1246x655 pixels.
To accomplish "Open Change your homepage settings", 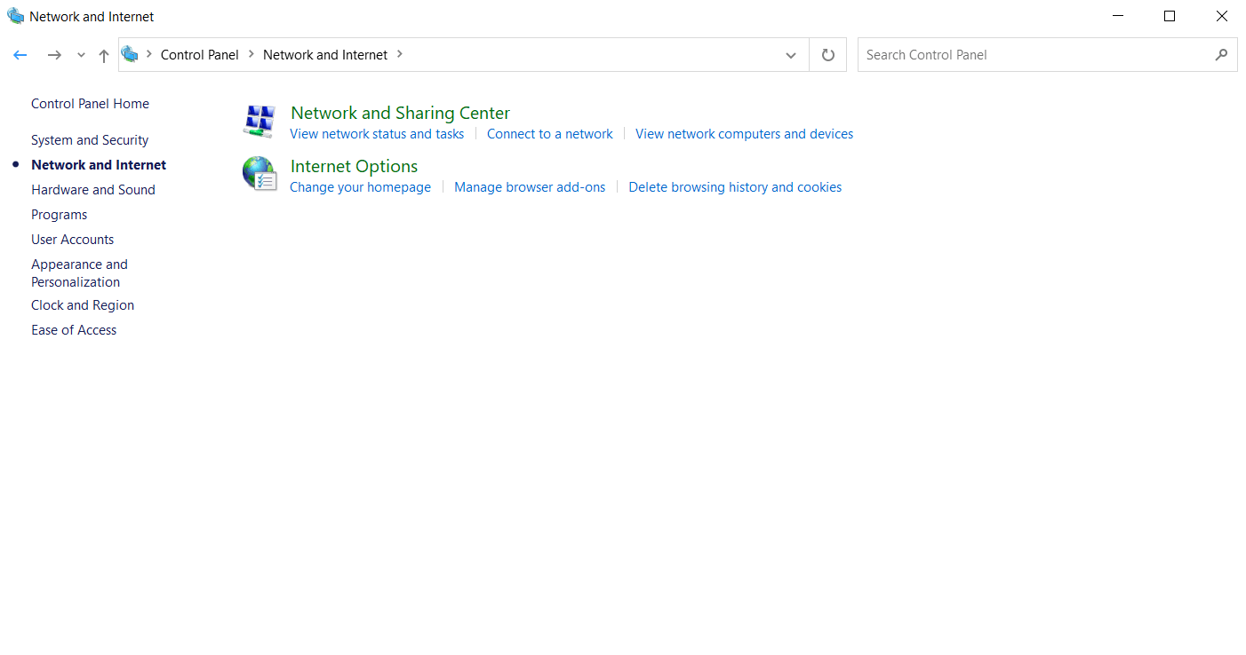I will tap(360, 186).
